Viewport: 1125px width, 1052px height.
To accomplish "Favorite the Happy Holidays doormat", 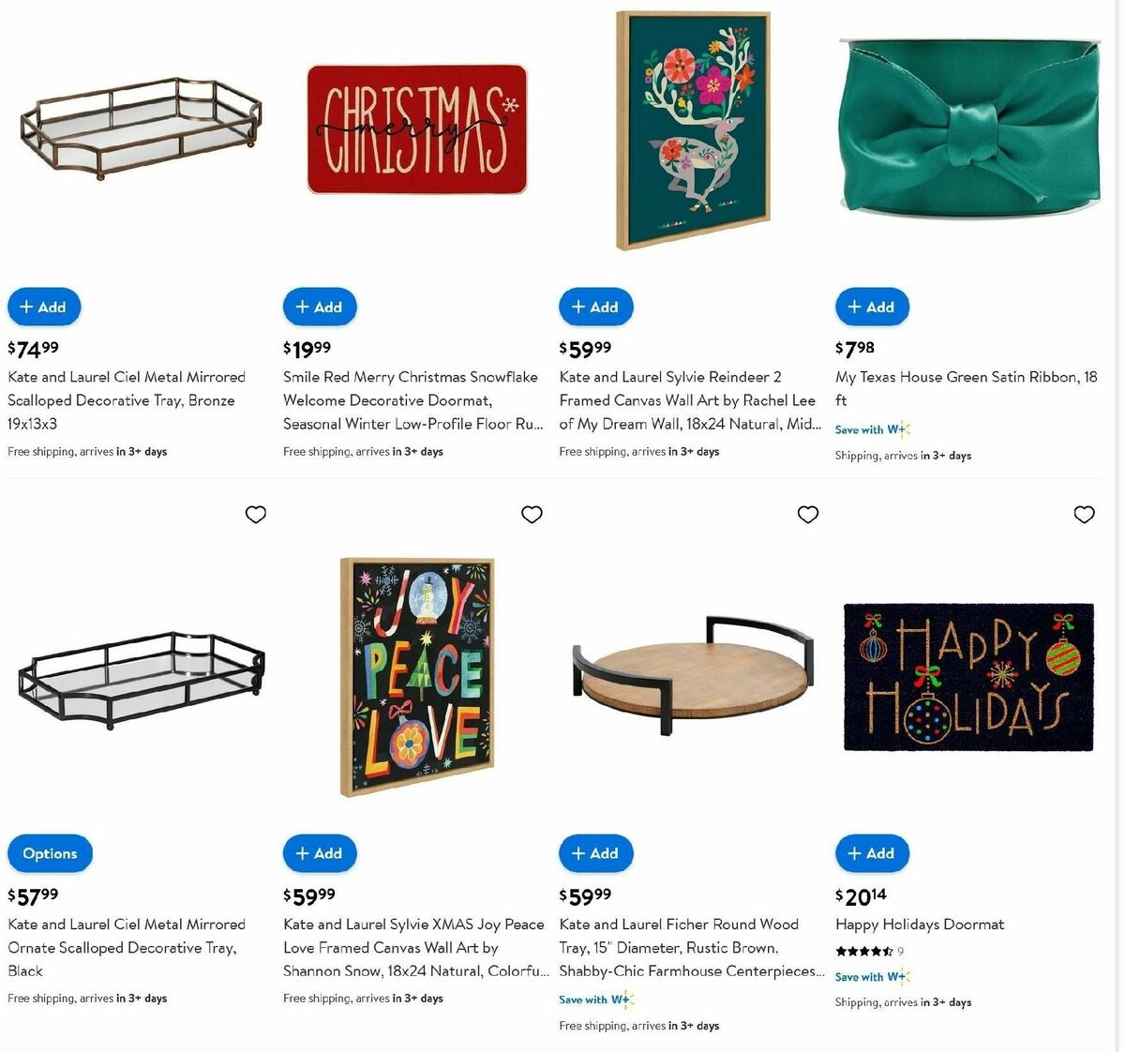I will tap(1084, 515).
